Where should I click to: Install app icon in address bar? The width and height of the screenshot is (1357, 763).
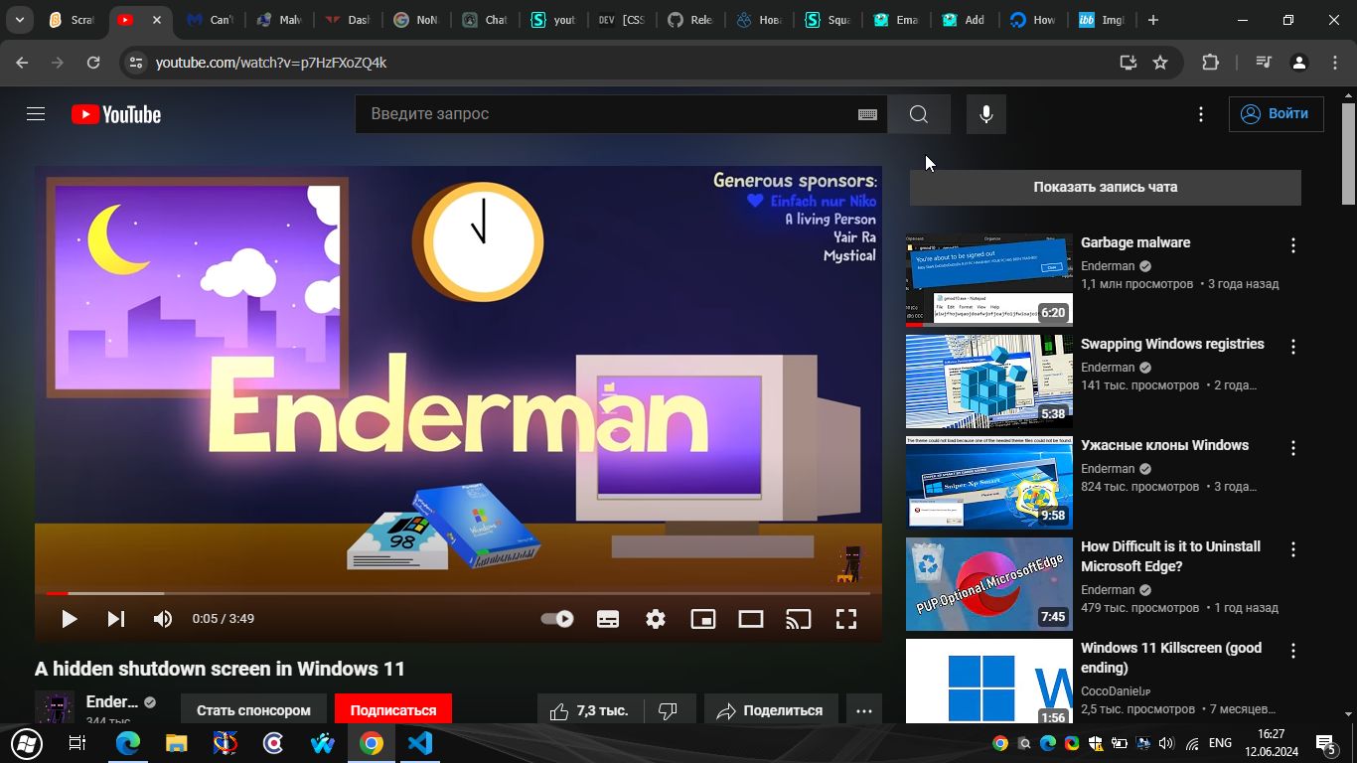[1128, 63]
